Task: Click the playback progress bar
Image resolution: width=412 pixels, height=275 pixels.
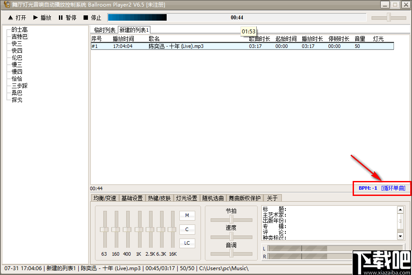Action: (237, 18)
